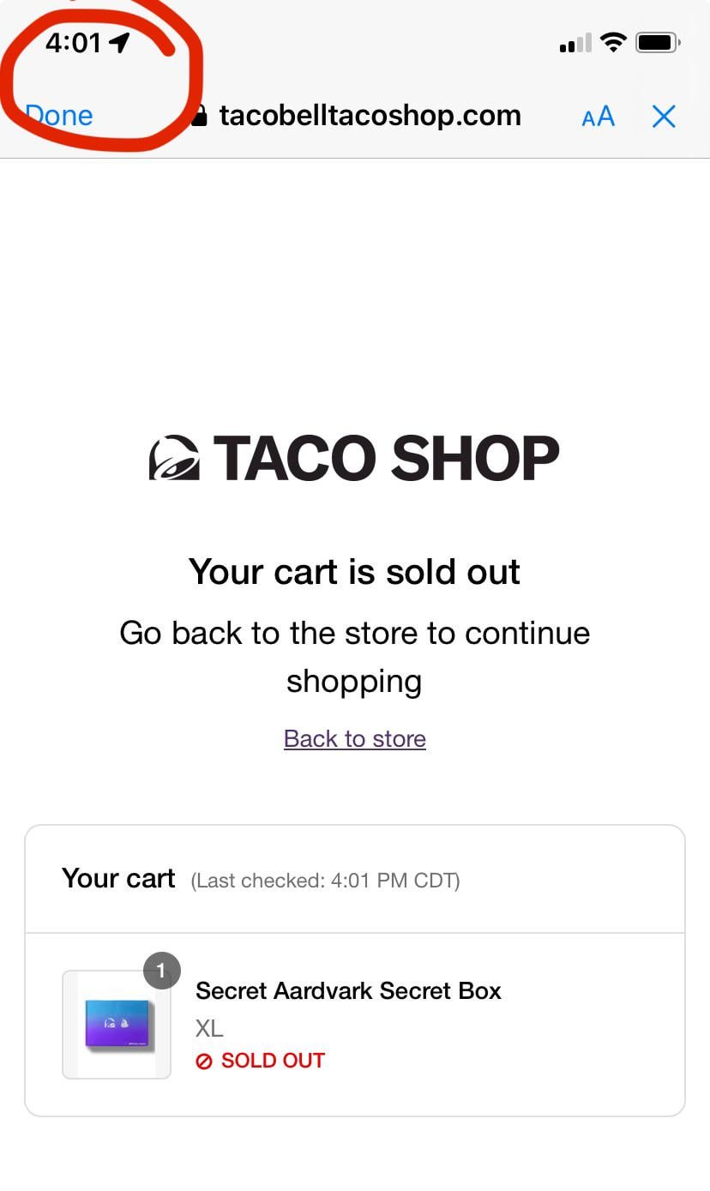The image size is (710, 1191).
Task: Tap the Taco Bell bell logo
Action: click(x=174, y=457)
